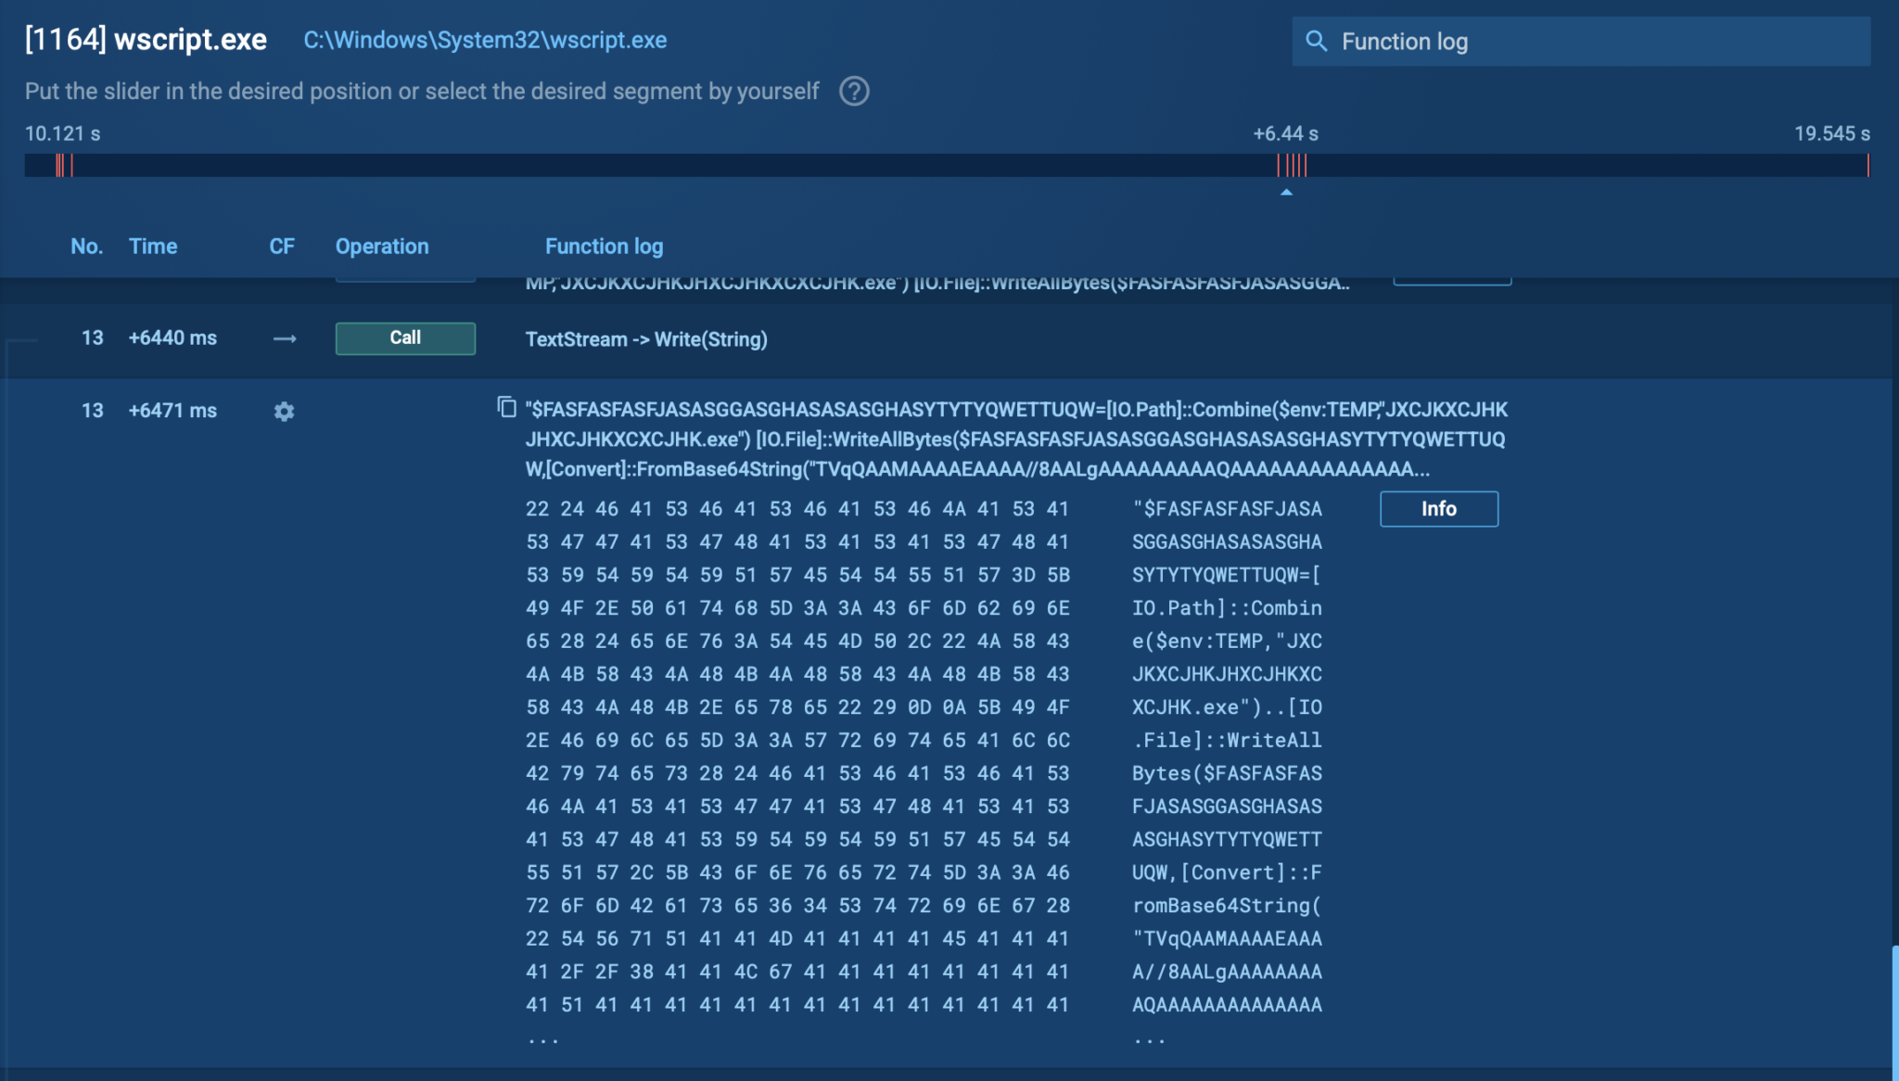Click the Operation column header
This screenshot has height=1081, width=1899.
382,247
